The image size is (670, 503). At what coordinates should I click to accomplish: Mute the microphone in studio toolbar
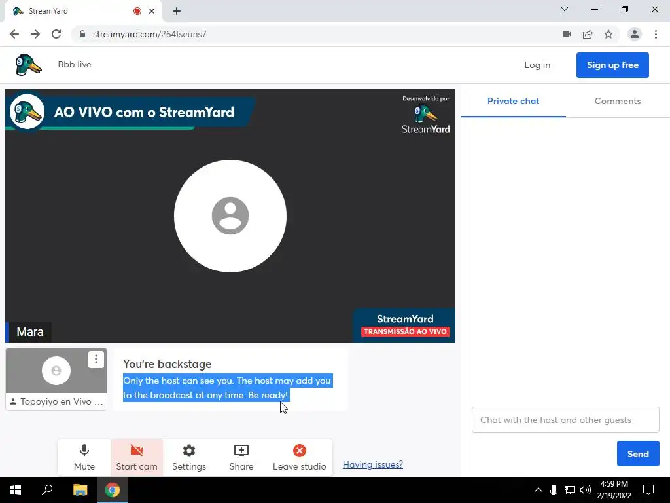[84, 458]
